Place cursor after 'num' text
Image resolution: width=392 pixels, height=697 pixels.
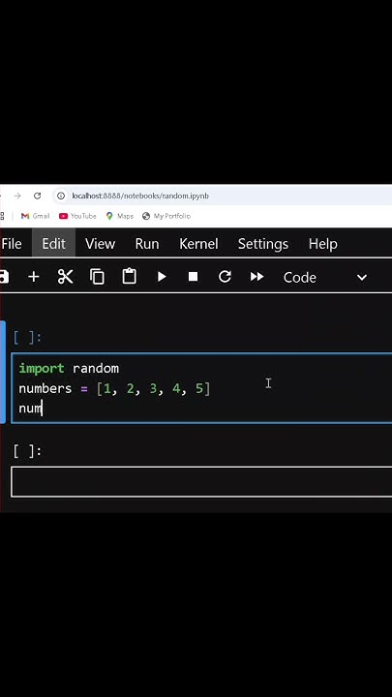[42, 409]
